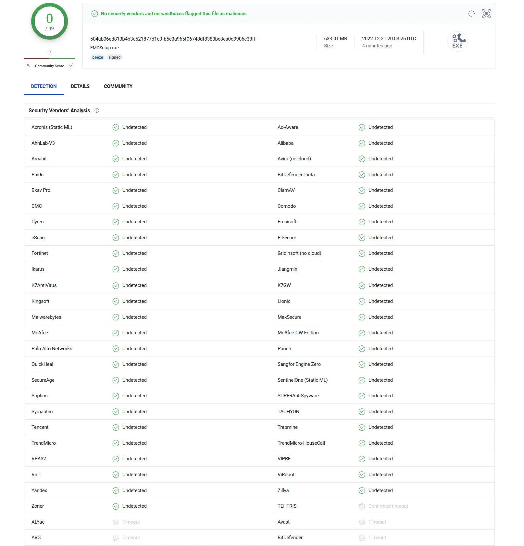524x546 pixels.
Task: Click the Bkav Pro vendor name
Action: point(41,190)
